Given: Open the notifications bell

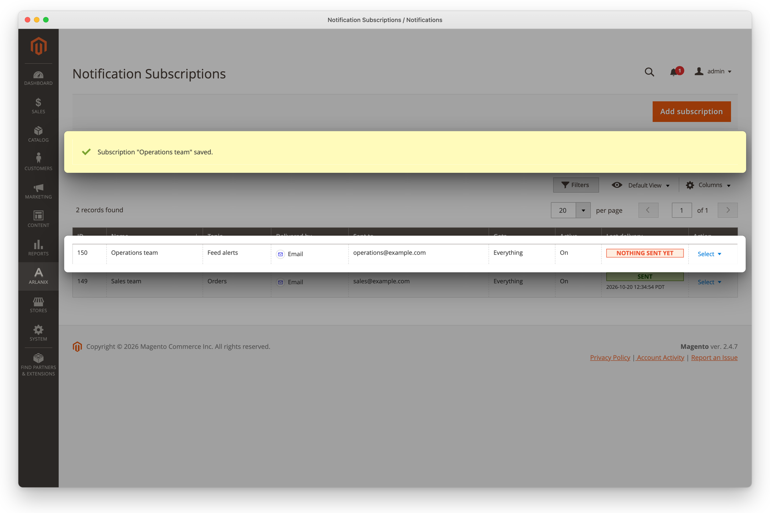Looking at the screenshot, I should pyautogui.click(x=676, y=71).
